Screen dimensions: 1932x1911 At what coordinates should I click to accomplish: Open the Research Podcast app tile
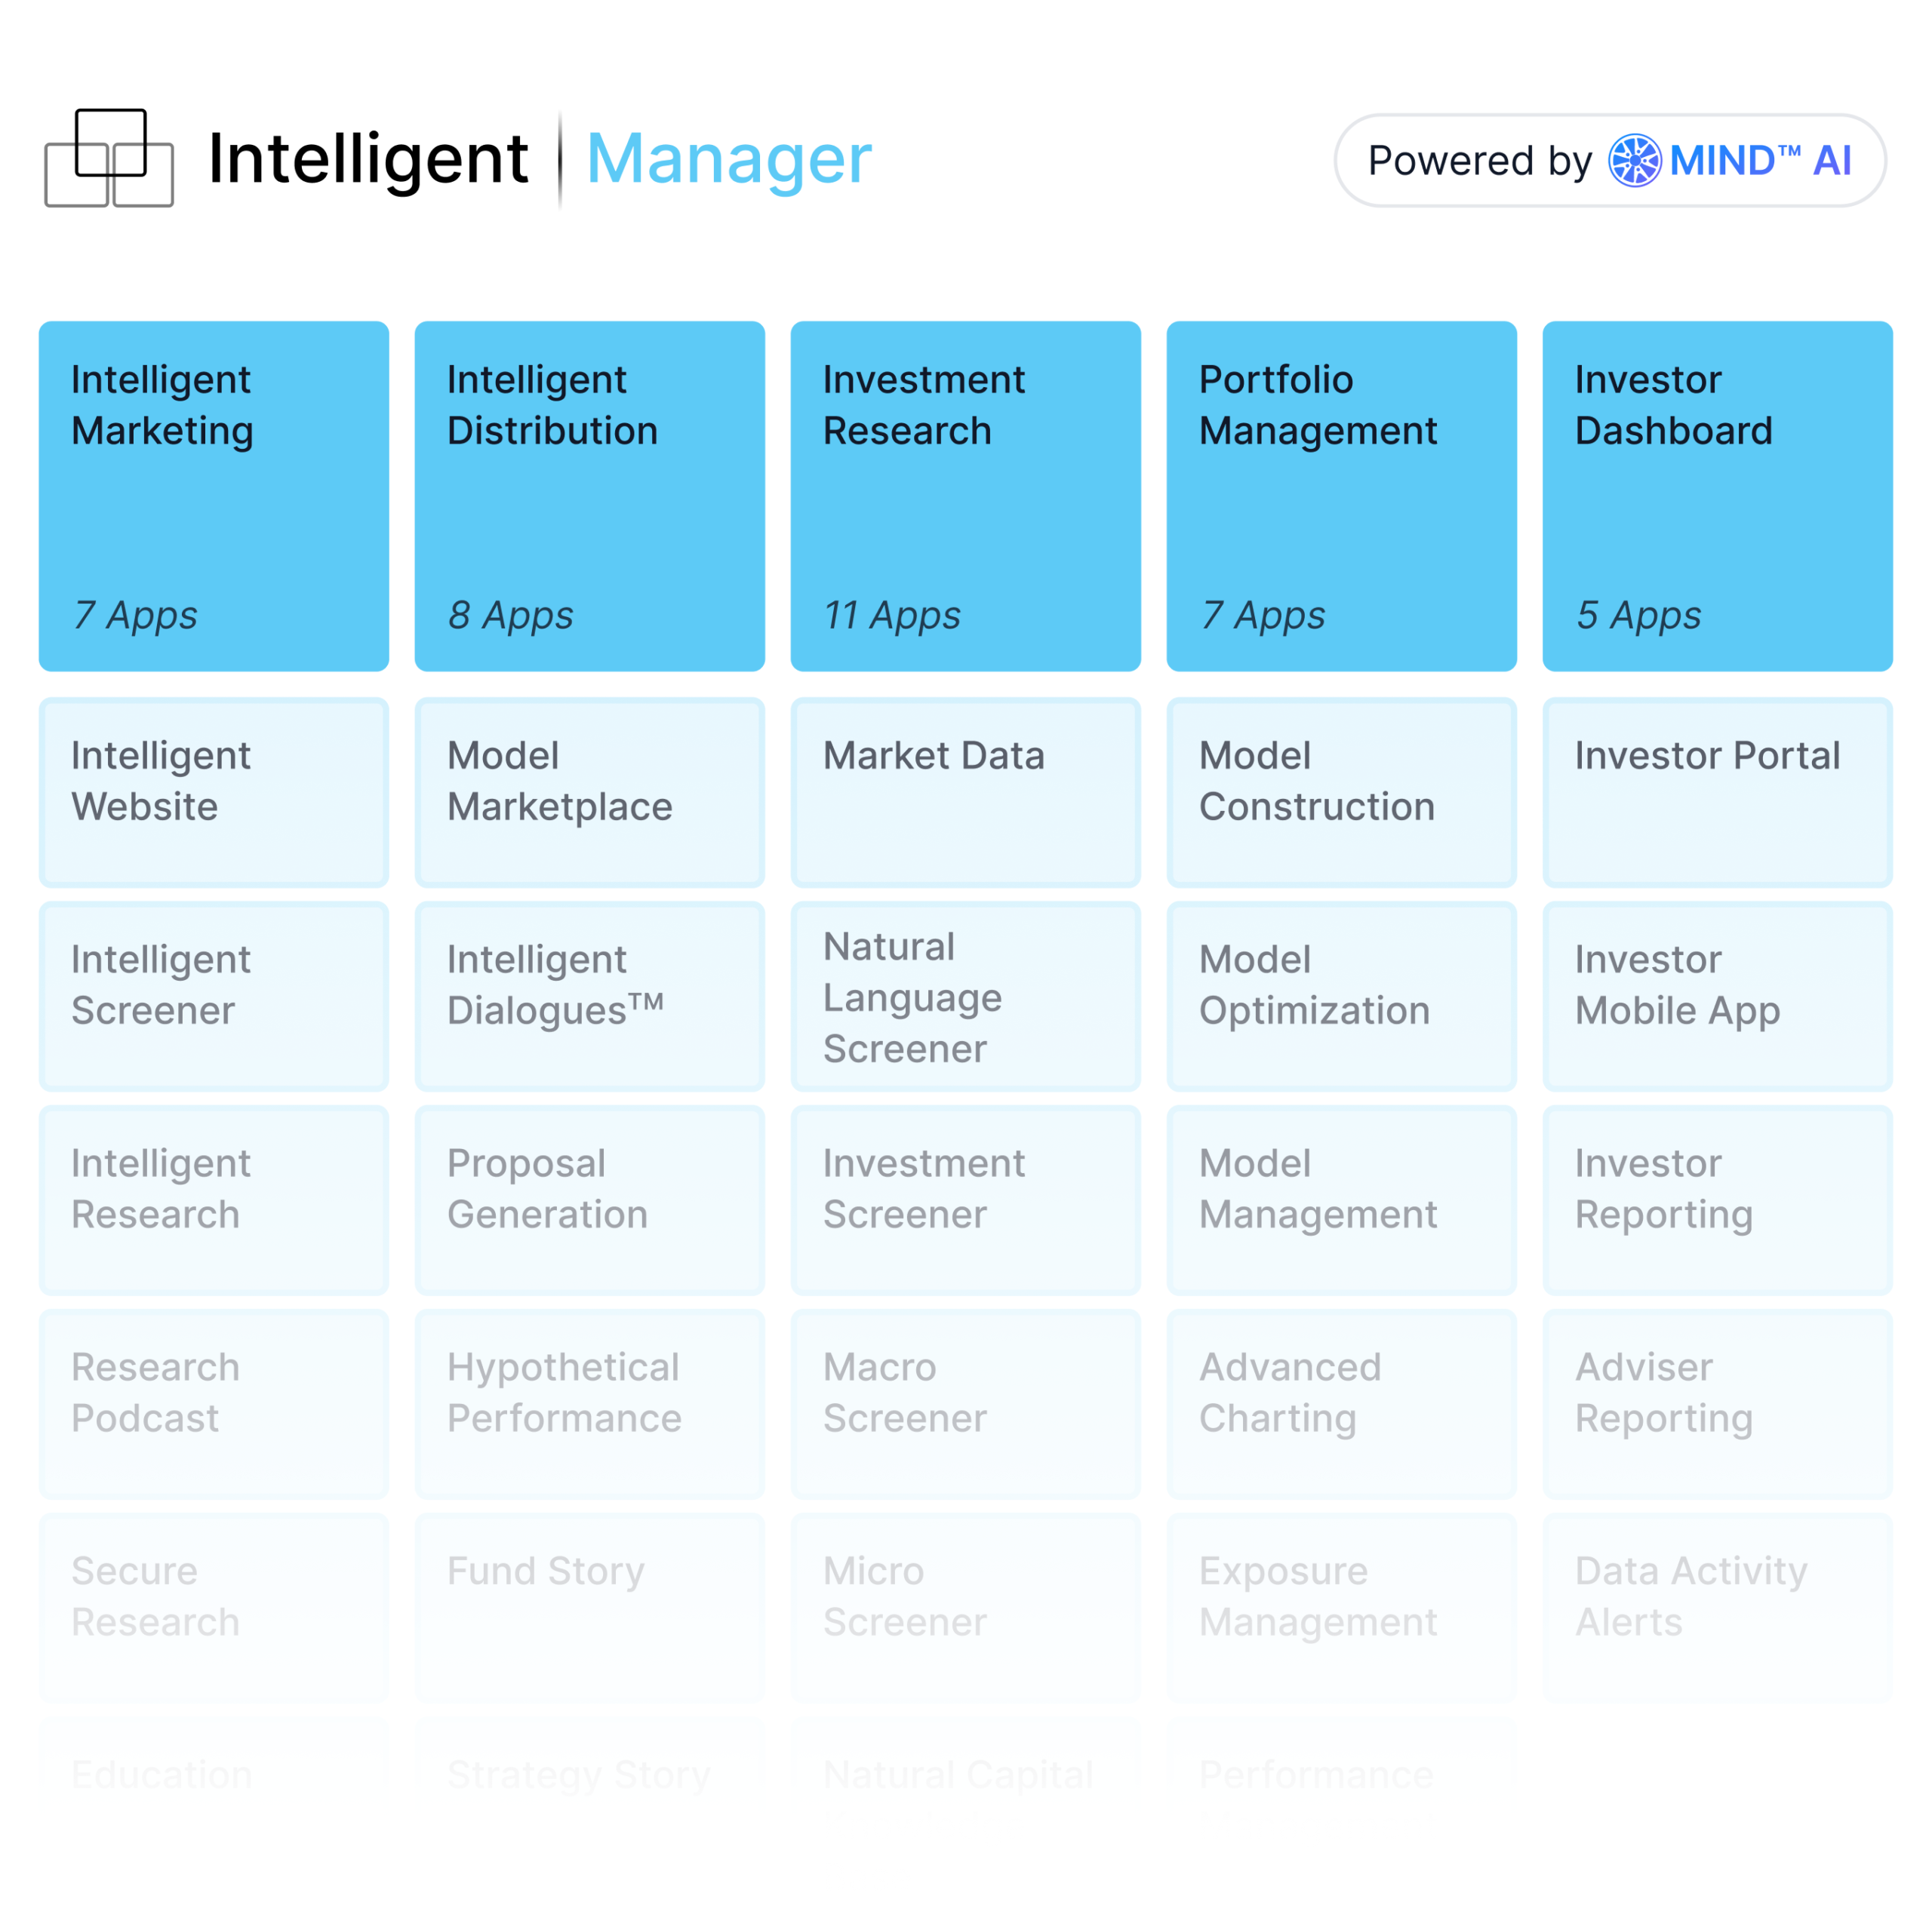click(214, 1403)
